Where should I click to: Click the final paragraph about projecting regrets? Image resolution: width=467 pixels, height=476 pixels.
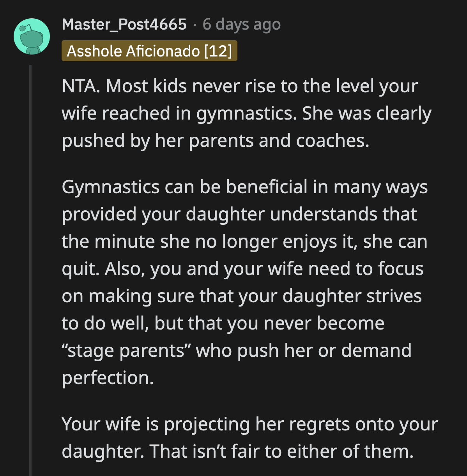click(x=249, y=437)
